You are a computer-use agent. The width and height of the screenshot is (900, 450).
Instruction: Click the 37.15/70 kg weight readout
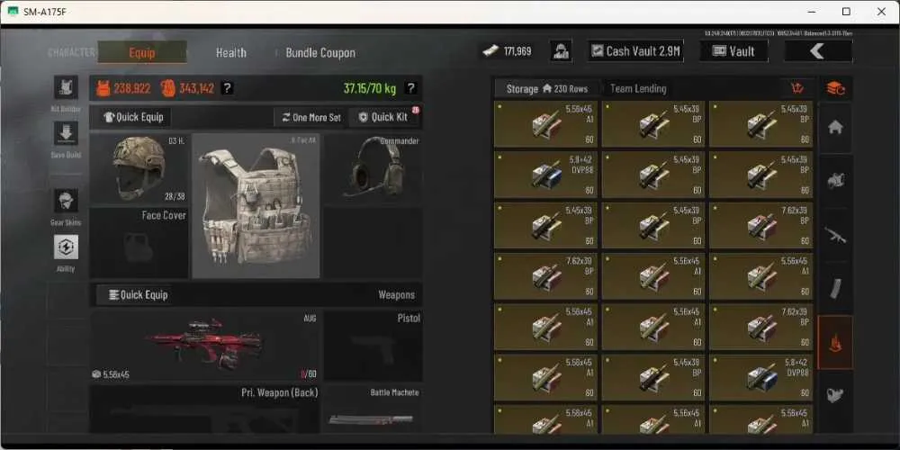[370, 88]
